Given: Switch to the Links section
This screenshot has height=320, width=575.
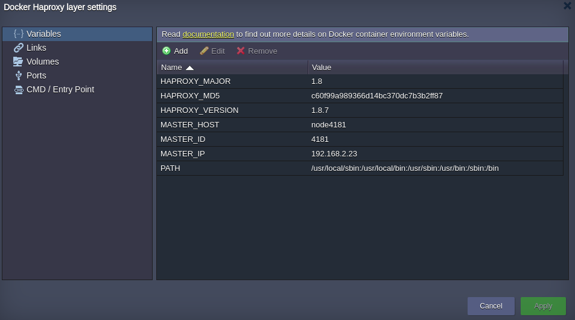Looking at the screenshot, I should coord(77,48).
